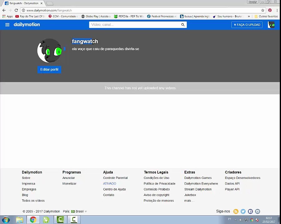Open Condições de Uso link
The height and width of the screenshot is (224, 281).
click(156, 178)
